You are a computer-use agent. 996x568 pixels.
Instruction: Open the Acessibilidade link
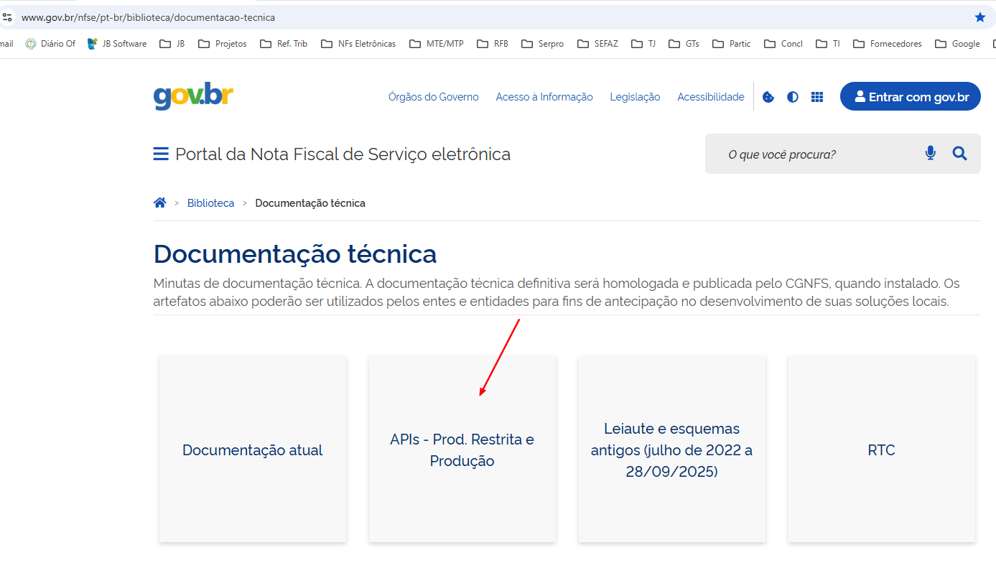710,97
